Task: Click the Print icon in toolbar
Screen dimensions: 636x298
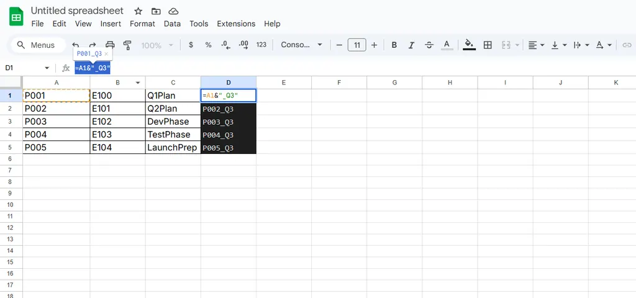Action: 111,45
